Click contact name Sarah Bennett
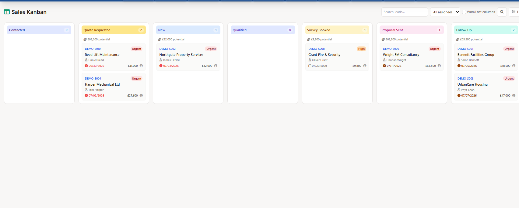This screenshot has height=208, width=519. coord(470,60)
